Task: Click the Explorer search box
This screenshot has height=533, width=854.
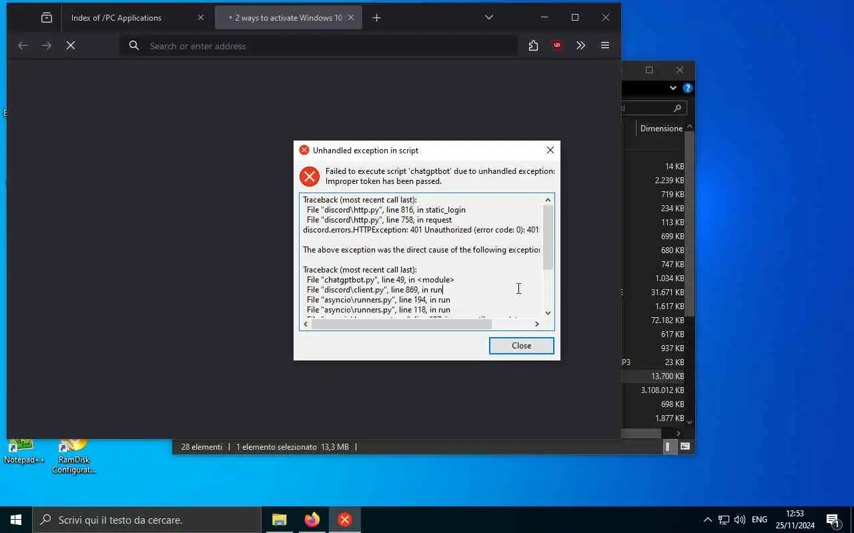Action: click(x=654, y=108)
